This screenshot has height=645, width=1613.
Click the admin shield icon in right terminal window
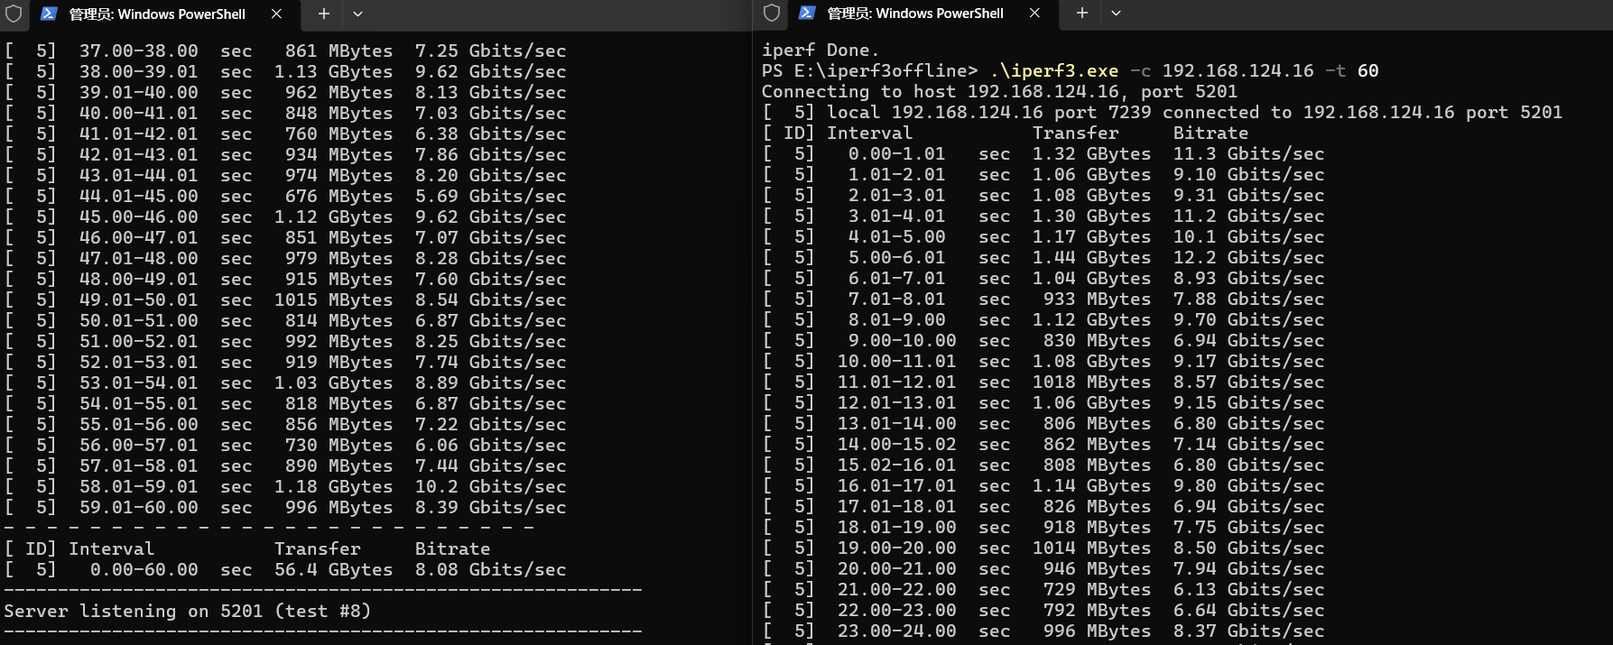pos(772,13)
